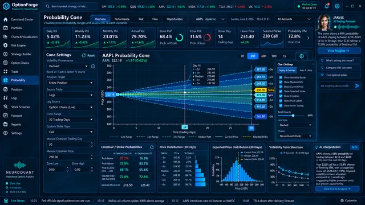This screenshot has width=365, height=205.
Task: Click View Full AI Analysis button
Action: point(337,188)
